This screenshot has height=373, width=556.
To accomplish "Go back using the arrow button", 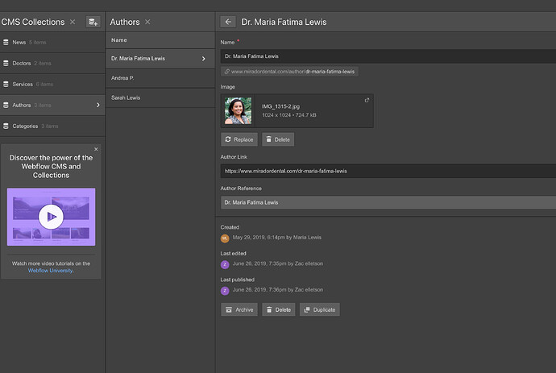I will point(228,22).
